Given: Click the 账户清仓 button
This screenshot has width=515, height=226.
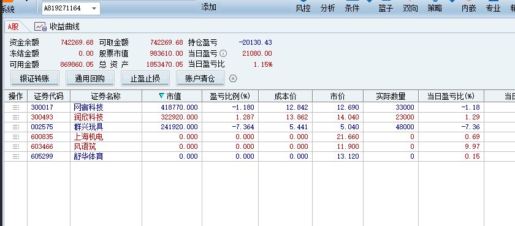Looking at the screenshot, I should pyautogui.click(x=200, y=79).
